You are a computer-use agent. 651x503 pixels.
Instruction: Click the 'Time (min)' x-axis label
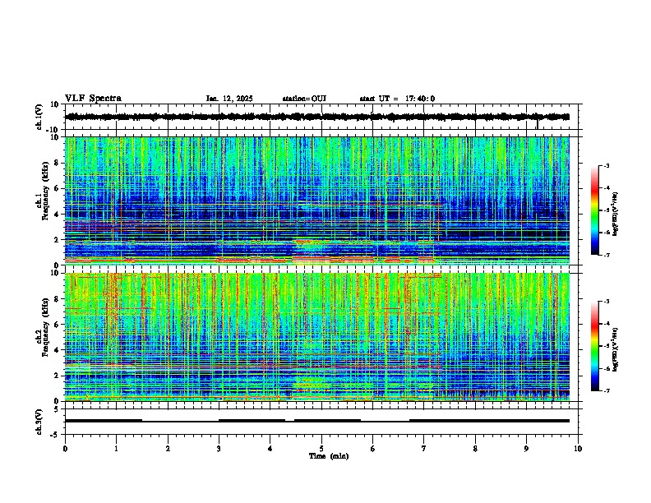pyautogui.click(x=329, y=456)
